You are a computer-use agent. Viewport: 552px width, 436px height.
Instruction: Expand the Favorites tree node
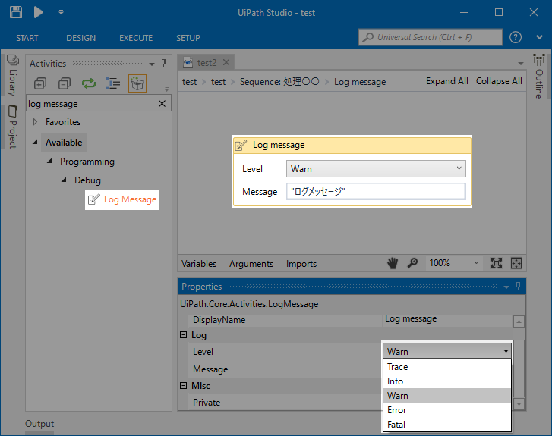pos(35,122)
